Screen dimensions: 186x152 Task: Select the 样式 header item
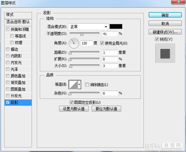pos(18,15)
